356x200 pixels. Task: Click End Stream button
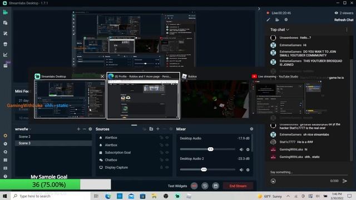point(238,186)
